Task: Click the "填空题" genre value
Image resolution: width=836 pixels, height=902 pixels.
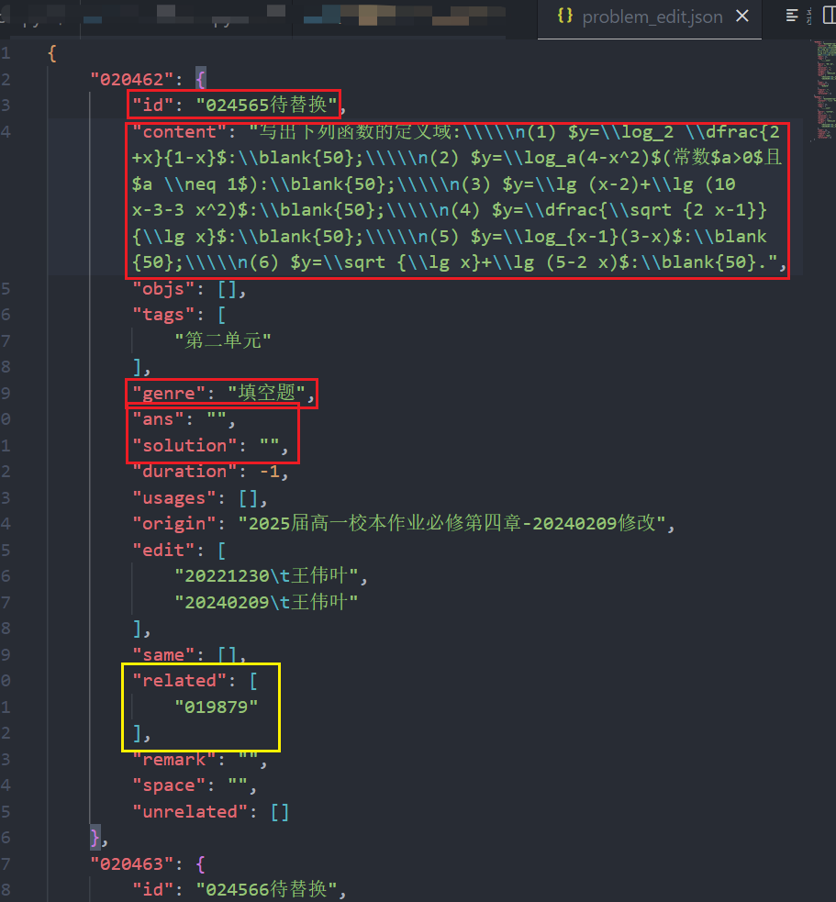Action: (x=265, y=392)
